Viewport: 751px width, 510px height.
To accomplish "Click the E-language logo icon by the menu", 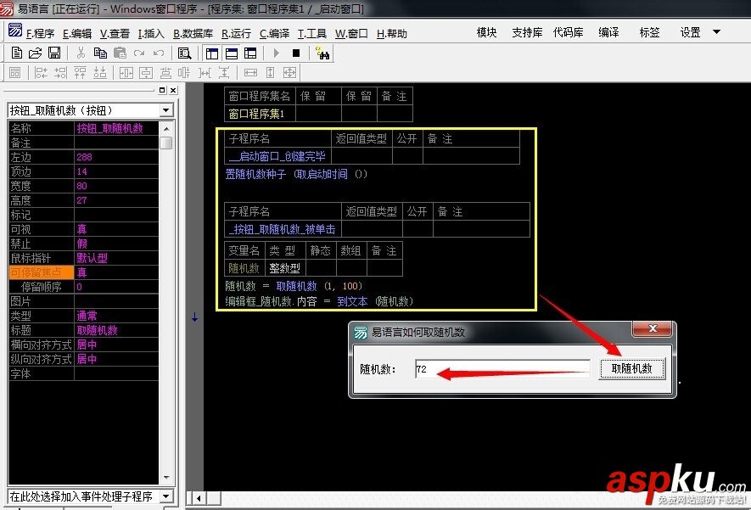I will 15,31.
